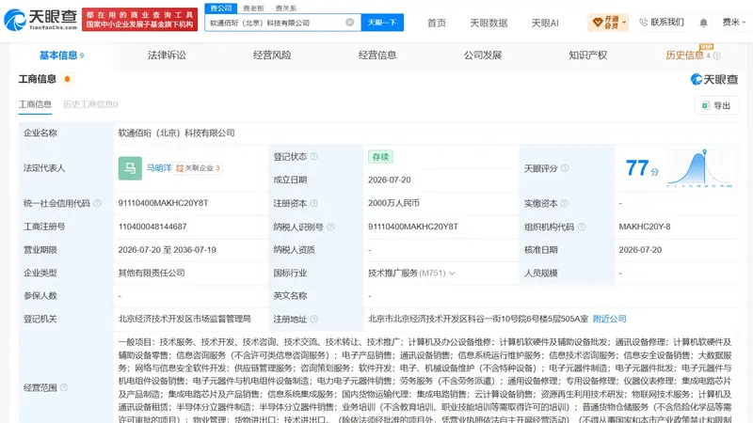Click the related-companies icon next to 关联企业
The height and width of the screenshot is (423, 753).
(x=180, y=168)
